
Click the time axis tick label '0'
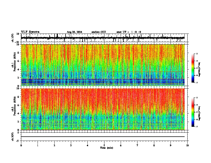coord(21,145)
